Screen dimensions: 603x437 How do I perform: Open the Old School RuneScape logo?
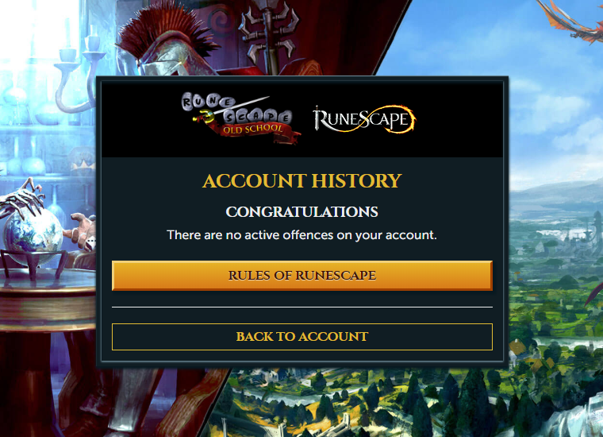(x=240, y=118)
